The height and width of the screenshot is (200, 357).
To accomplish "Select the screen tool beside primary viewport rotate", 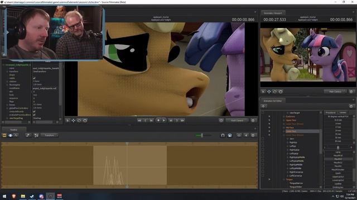I will pos(85,121).
